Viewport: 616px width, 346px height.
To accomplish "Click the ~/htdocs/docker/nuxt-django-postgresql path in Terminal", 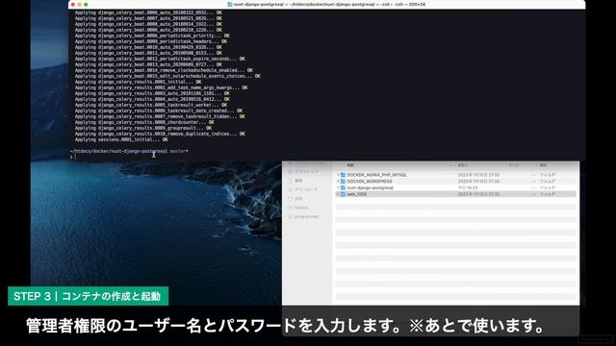I will [x=118, y=151].
